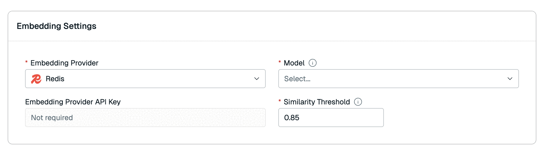Click the Model field label
Viewport: 544px width, 152px height.
pyautogui.click(x=294, y=63)
